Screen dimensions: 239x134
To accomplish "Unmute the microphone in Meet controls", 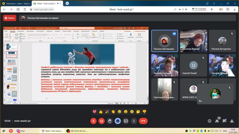I will [93, 121].
